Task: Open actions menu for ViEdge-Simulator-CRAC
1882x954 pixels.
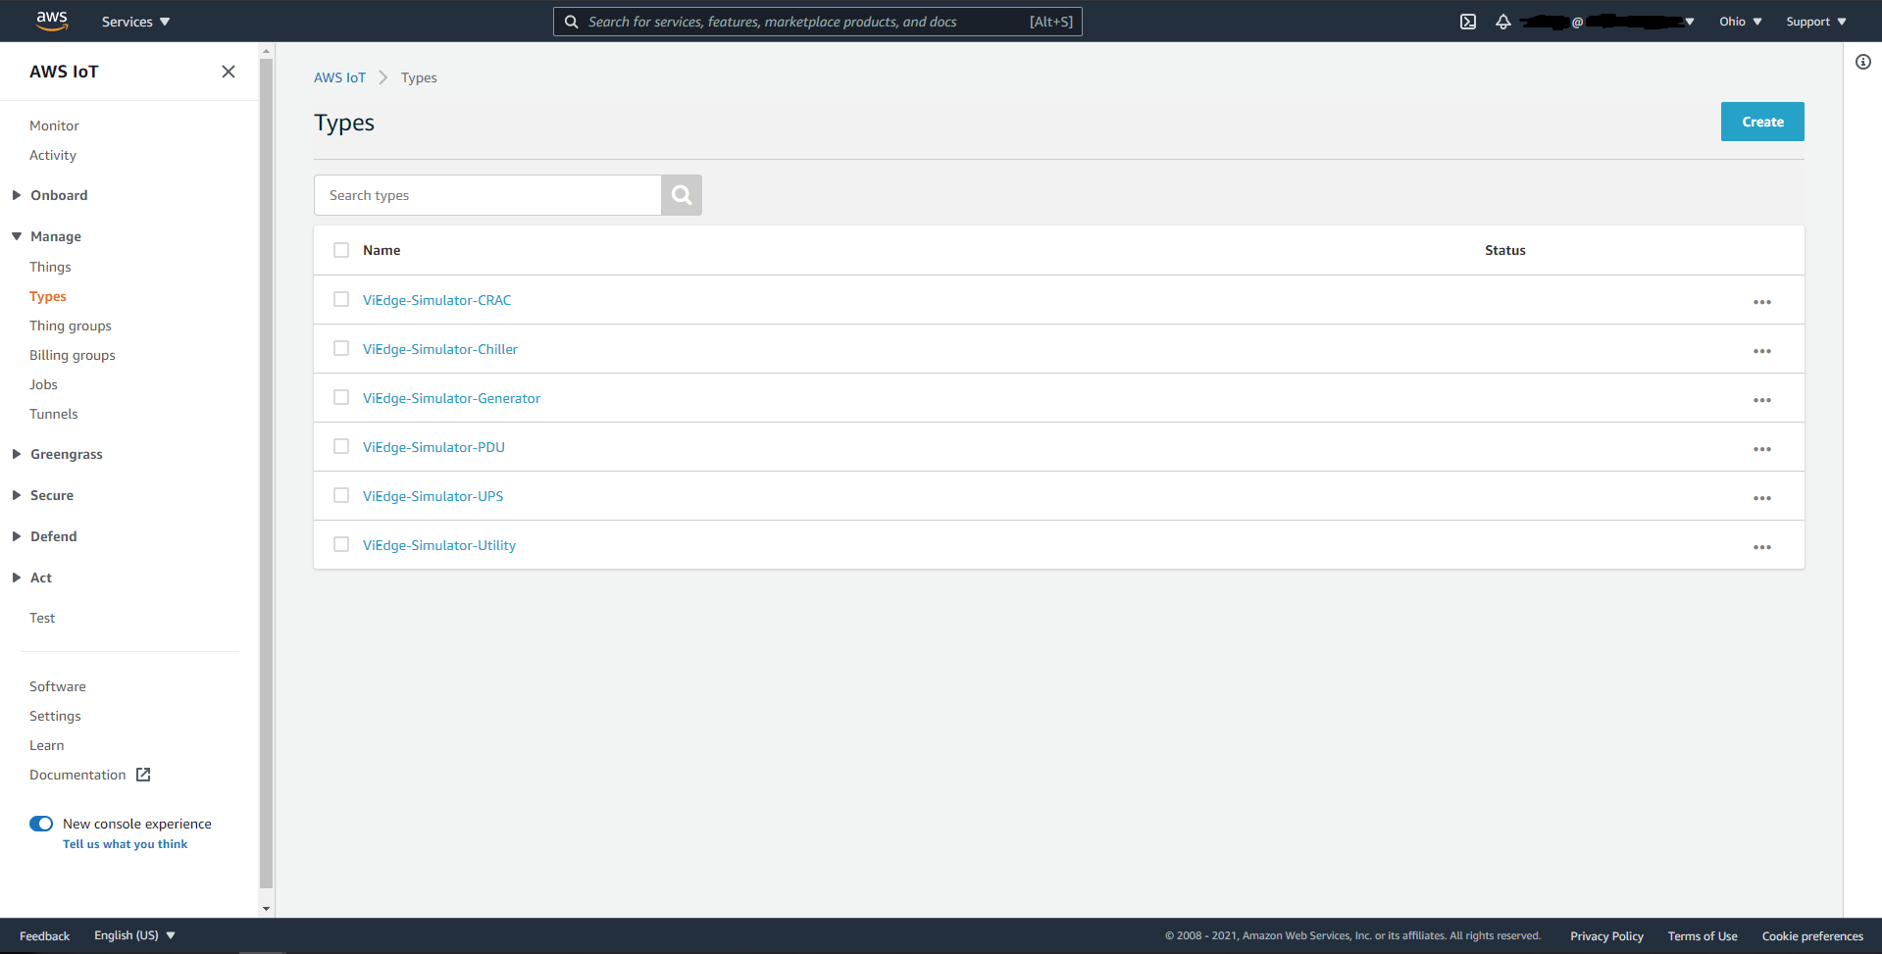Action: (1762, 302)
